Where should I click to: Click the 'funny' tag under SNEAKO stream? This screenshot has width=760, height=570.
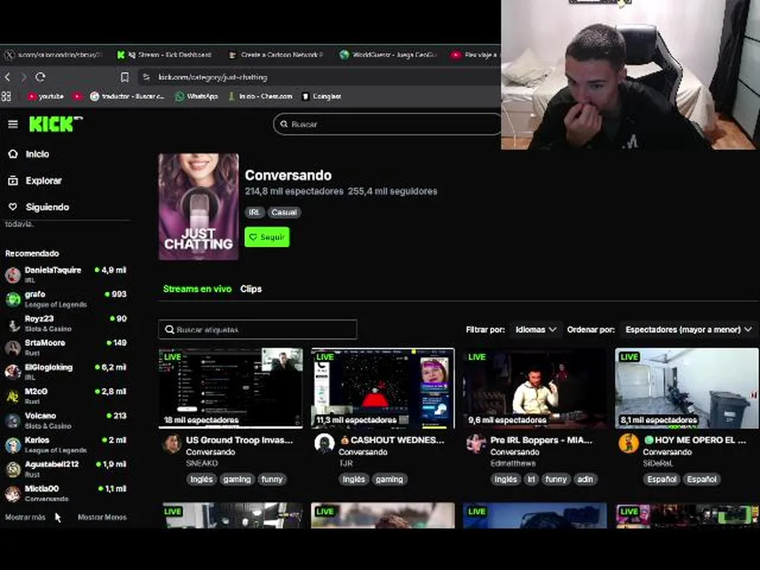click(272, 480)
